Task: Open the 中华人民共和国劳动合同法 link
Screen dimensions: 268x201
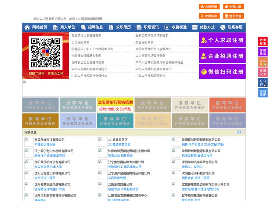Action: (x=89, y=69)
